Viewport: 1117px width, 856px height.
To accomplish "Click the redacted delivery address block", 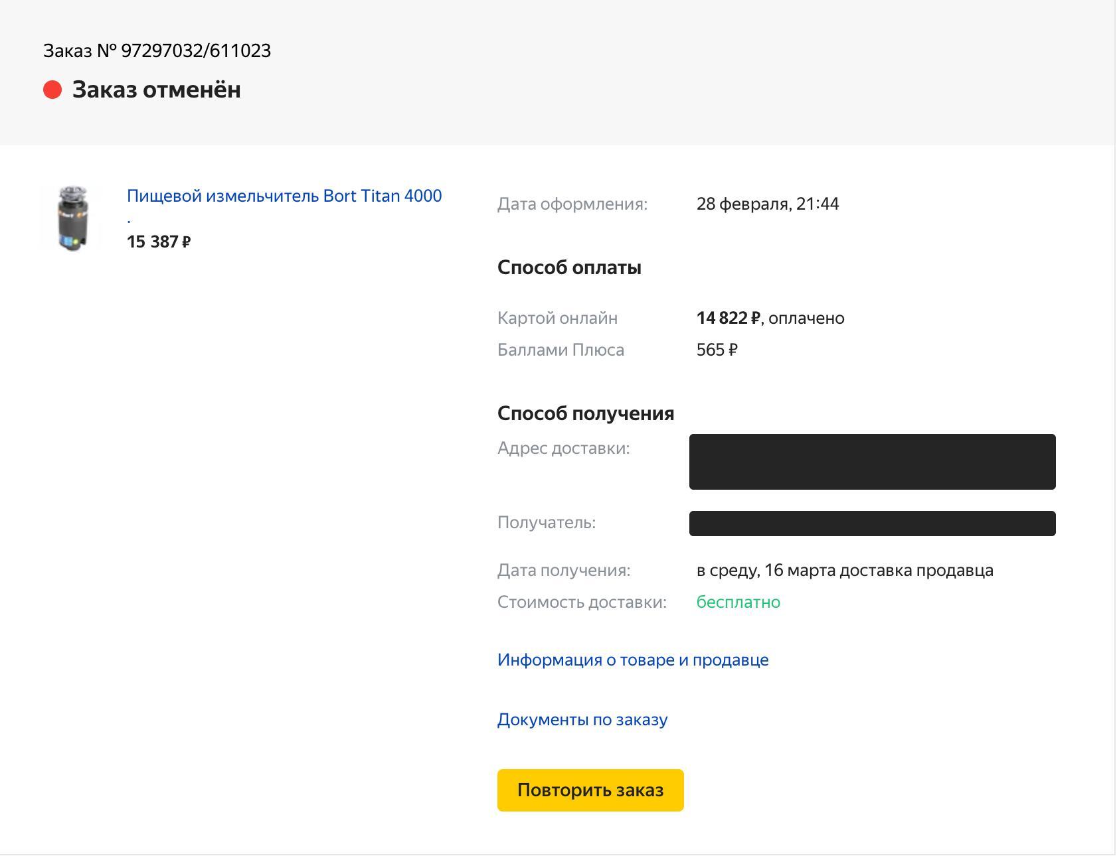I will tap(872, 462).
